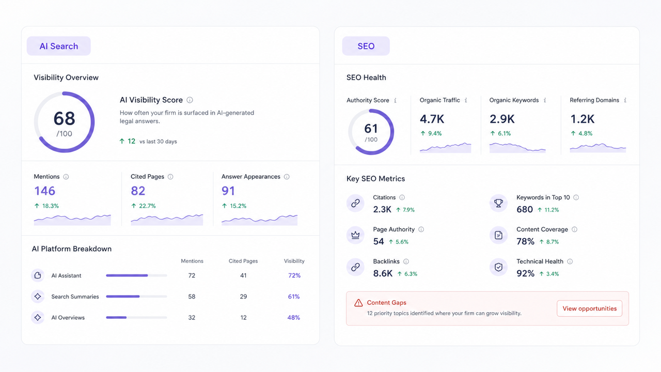Click the info icon beside AI Visibility Score

tap(190, 100)
